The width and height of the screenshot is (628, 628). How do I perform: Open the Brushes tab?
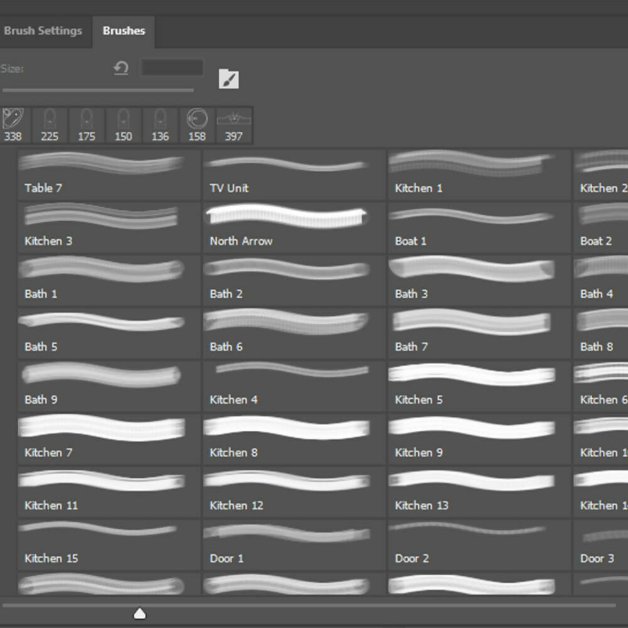click(x=124, y=31)
